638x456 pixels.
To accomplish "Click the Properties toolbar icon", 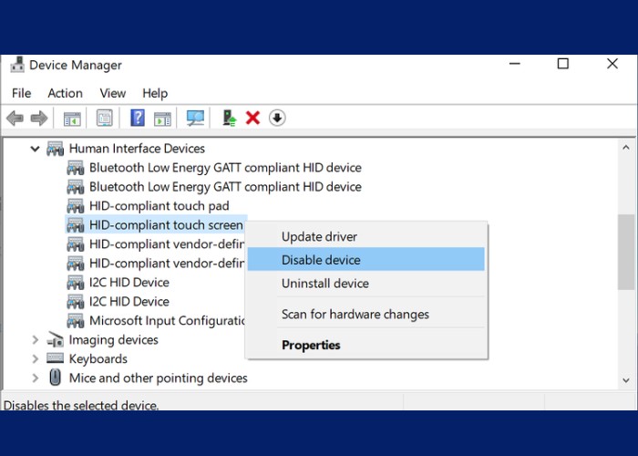I will pos(104,118).
